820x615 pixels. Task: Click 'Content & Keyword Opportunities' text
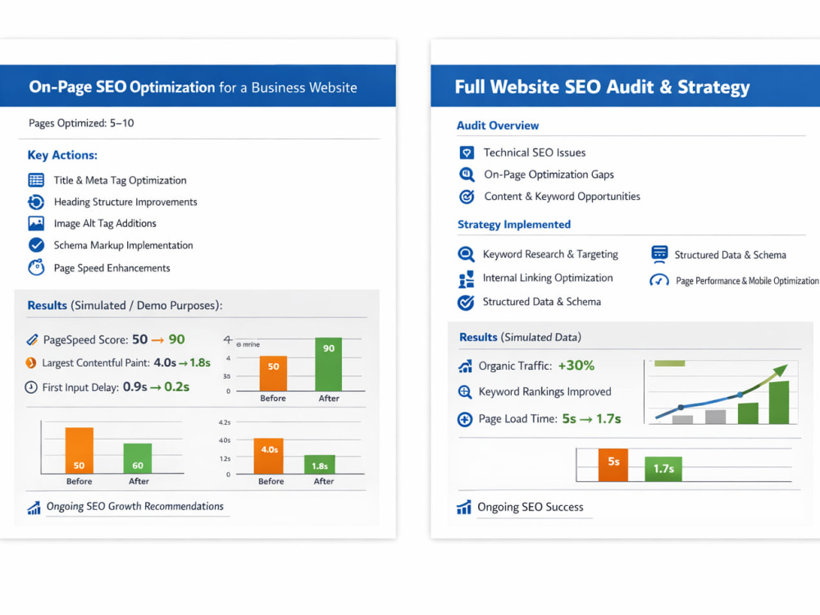[562, 197]
